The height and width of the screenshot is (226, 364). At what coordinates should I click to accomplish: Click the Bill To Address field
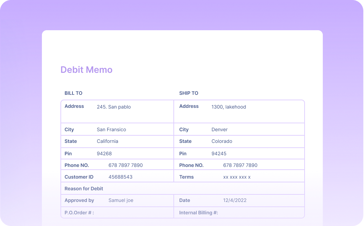[114, 107]
